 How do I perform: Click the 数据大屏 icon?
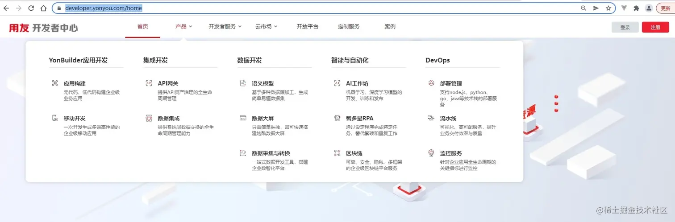(243, 118)
